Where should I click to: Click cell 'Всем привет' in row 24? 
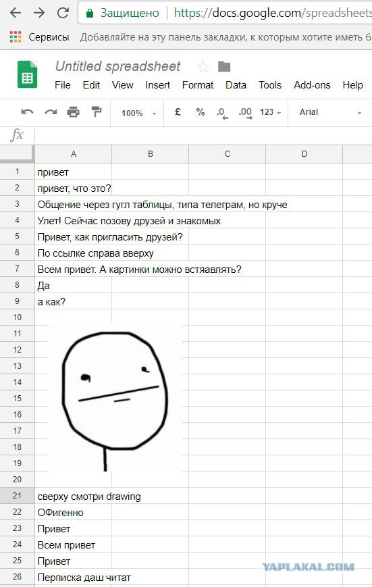click(x=74, y=544)
